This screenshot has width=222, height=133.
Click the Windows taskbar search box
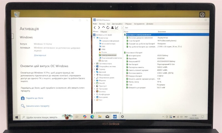tap(42, 117)
